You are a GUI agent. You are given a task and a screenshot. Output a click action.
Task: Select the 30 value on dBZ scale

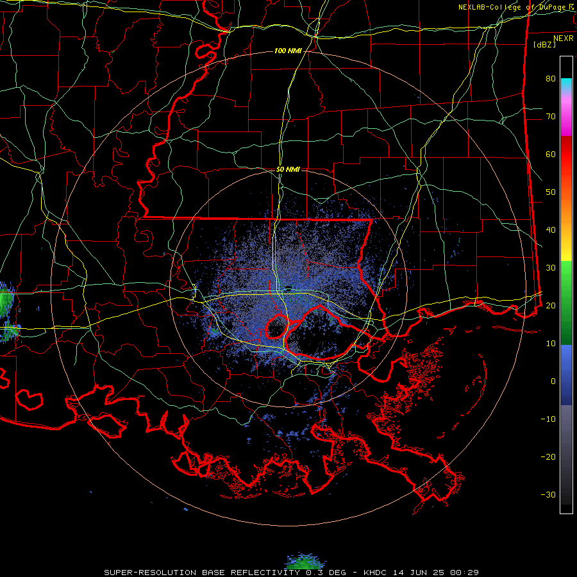click(551, 268)
